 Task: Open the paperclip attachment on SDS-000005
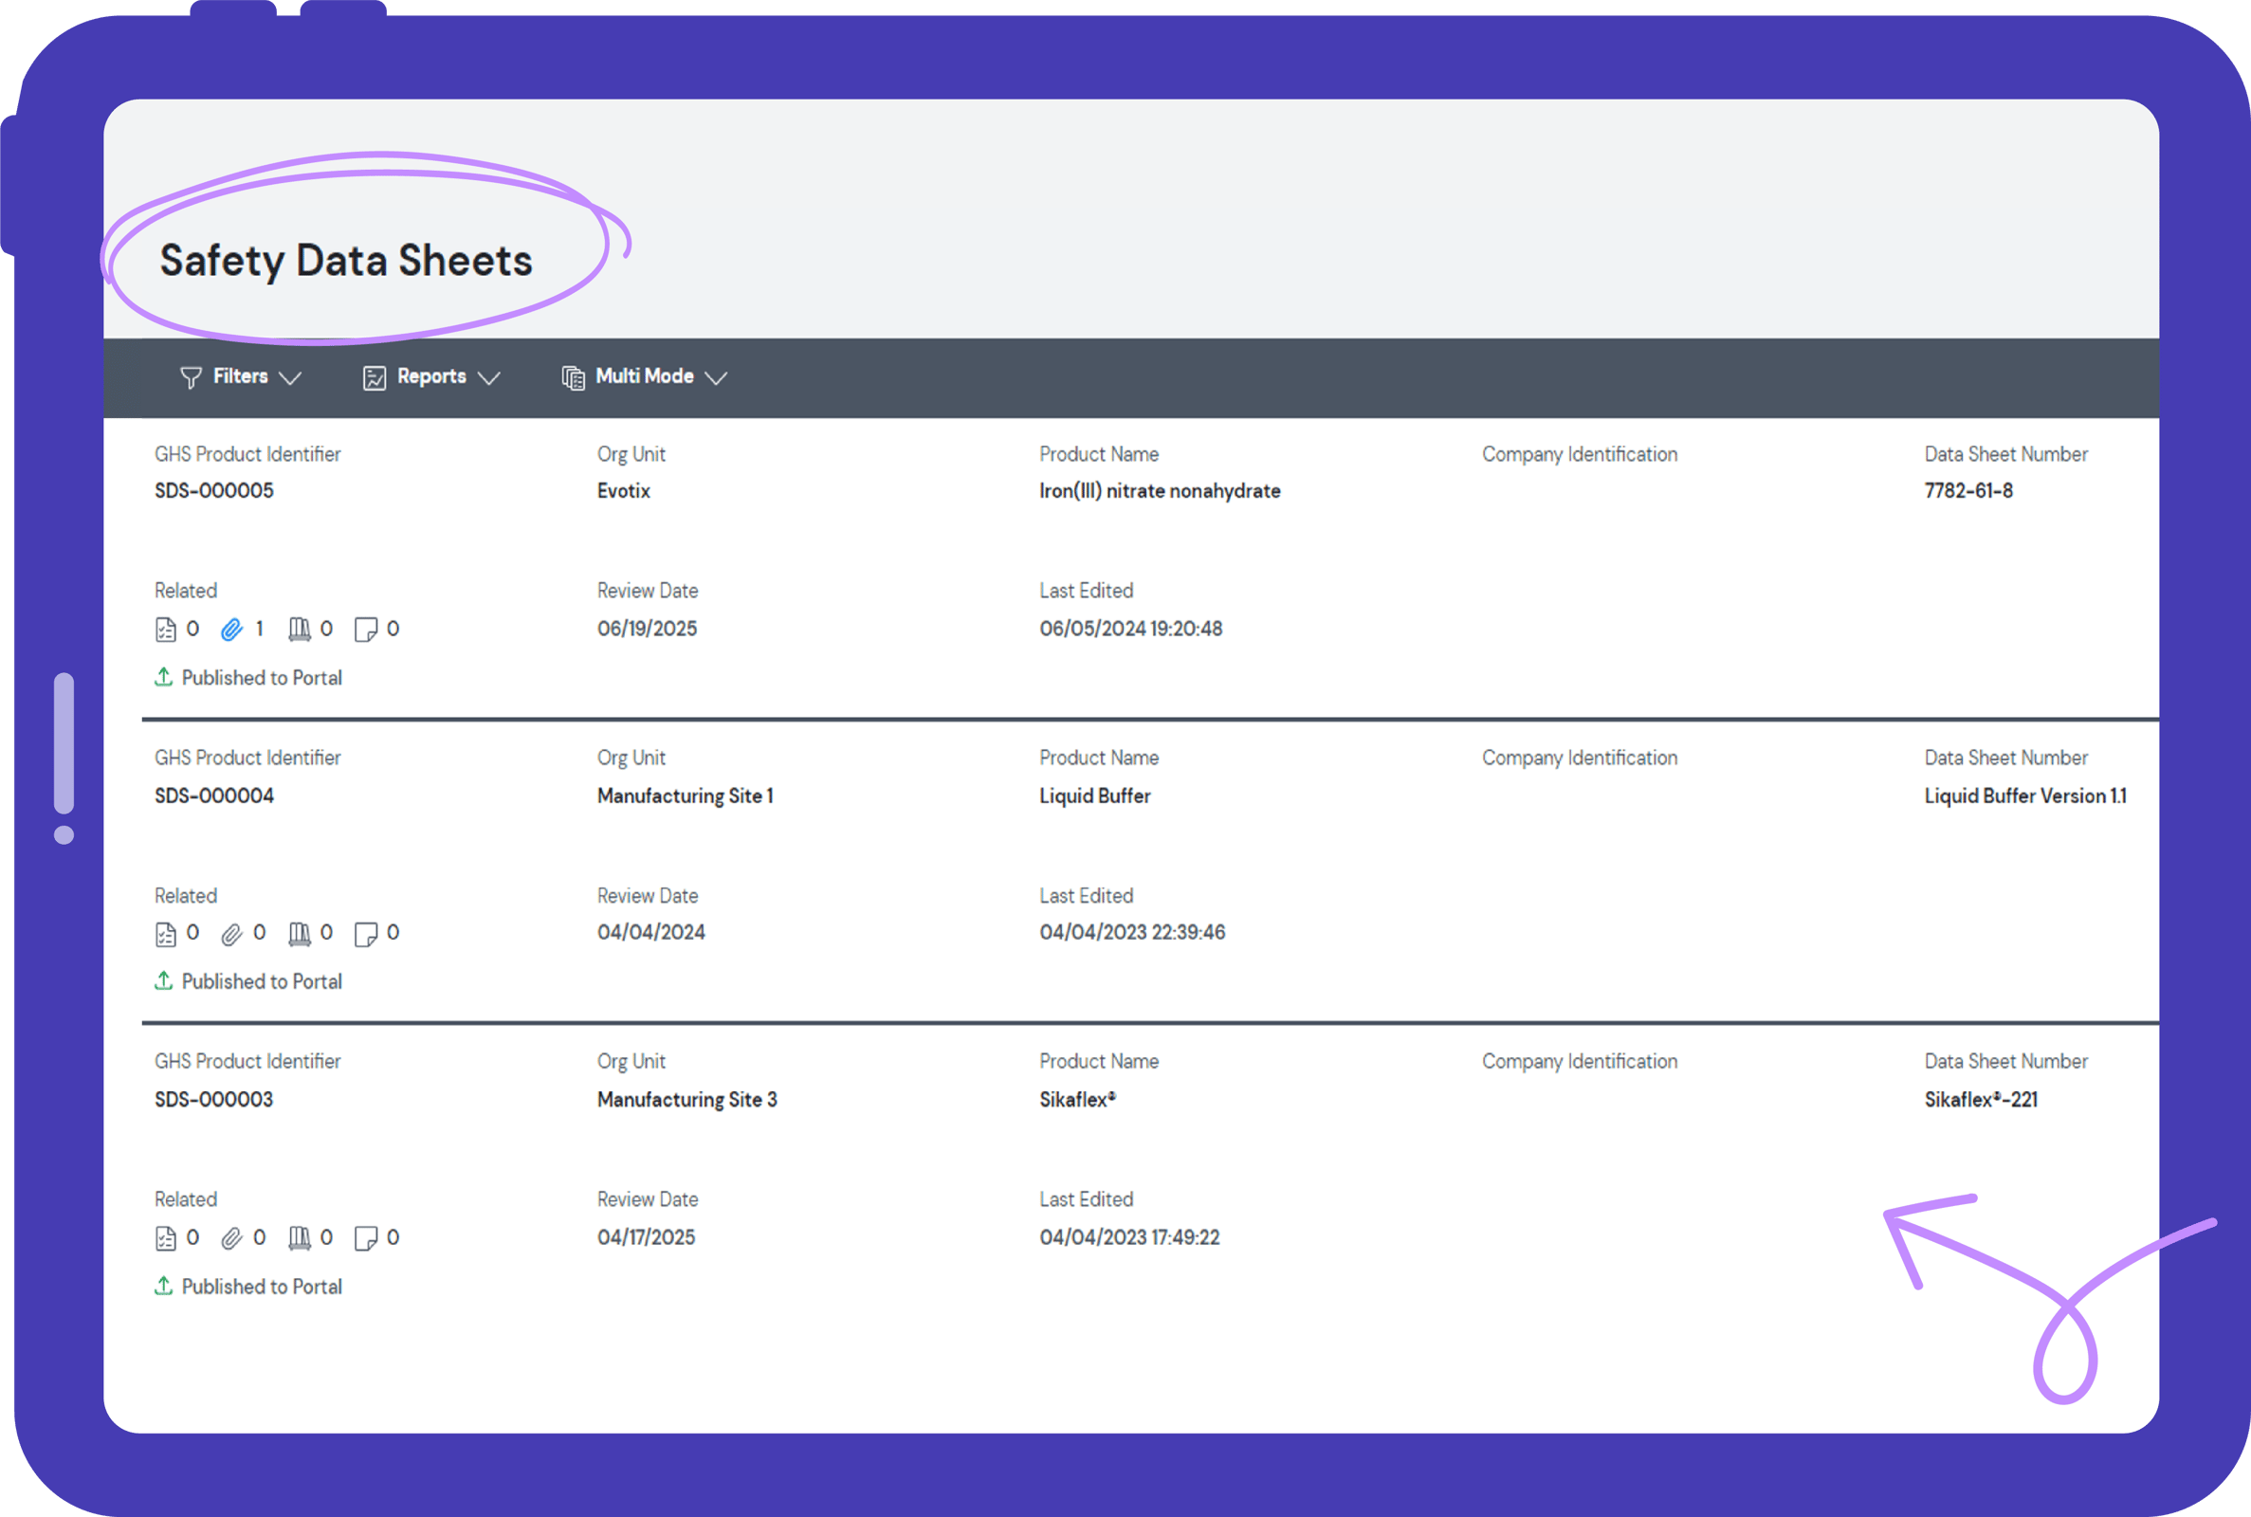click(231, 628)
